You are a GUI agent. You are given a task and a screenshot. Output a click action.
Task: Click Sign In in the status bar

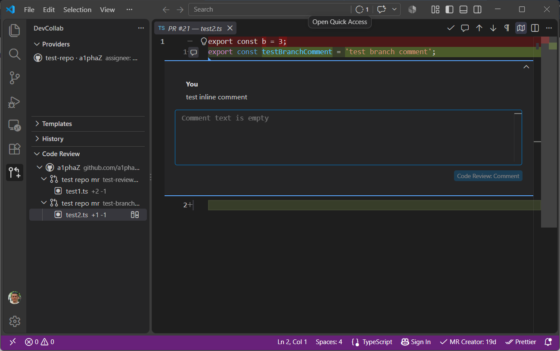[x=416, y=342]
